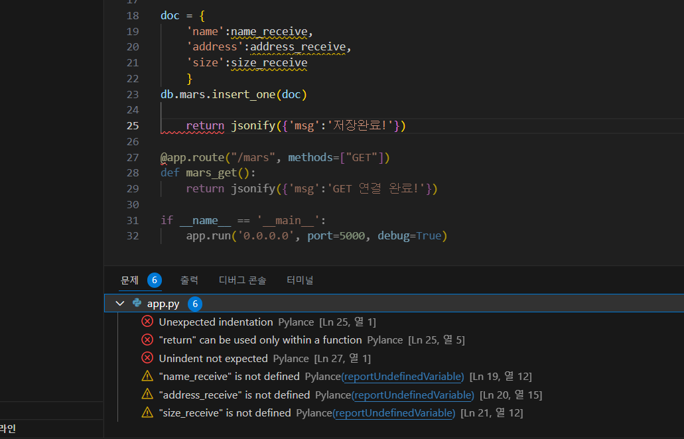Click 'address_receive' in the editor code
684x439 pixels.
(298, 46)
